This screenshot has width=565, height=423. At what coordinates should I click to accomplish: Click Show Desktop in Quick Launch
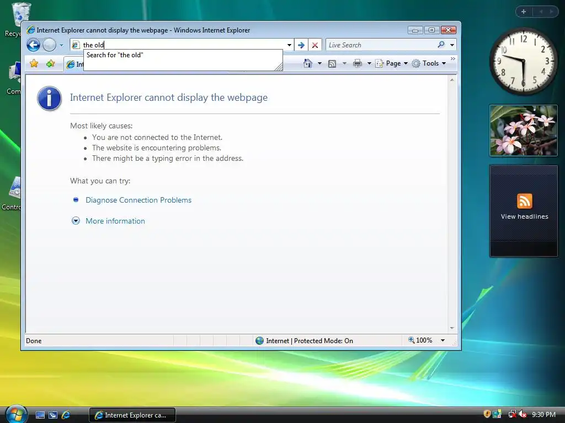point(40,415)
